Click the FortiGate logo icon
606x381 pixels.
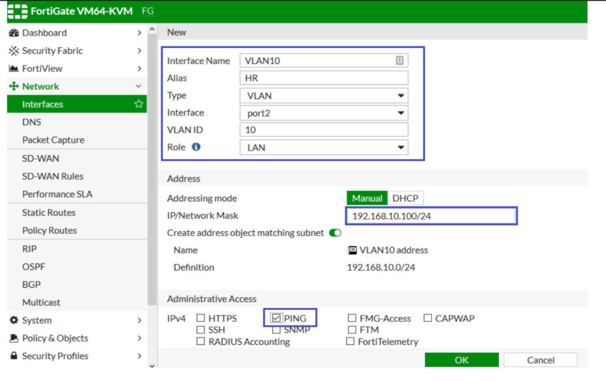(x=17, y=11)
